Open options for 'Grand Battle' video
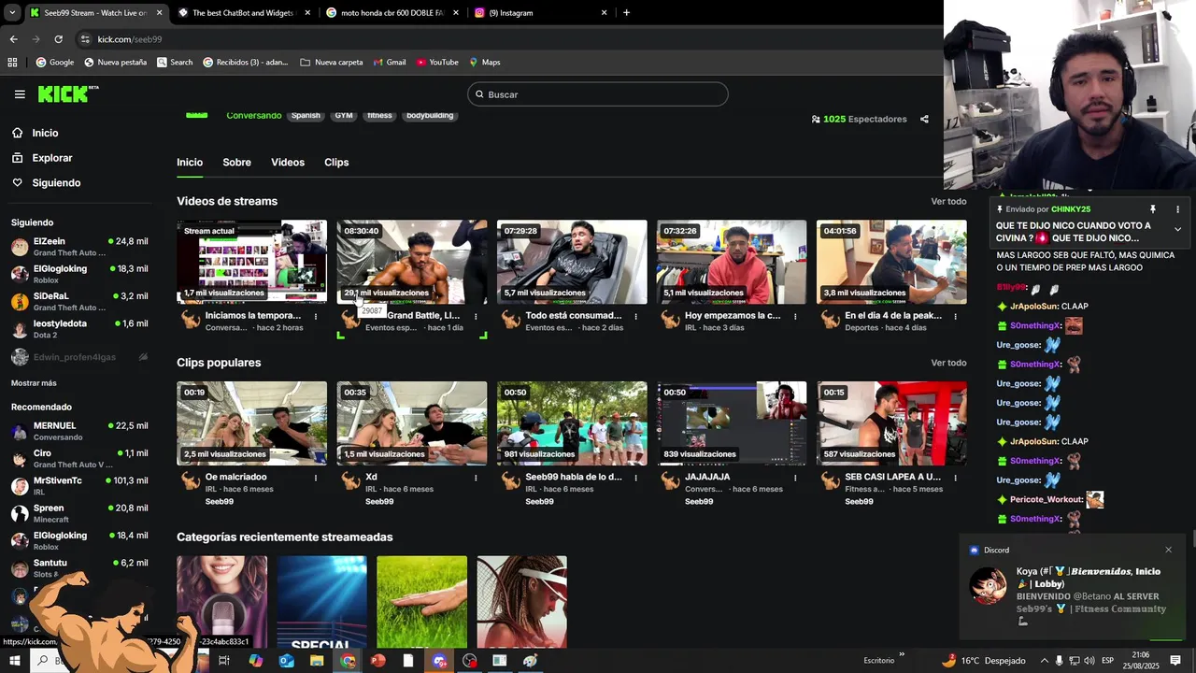The width and height of the screenshot is (1196, 673). [476, 316]
